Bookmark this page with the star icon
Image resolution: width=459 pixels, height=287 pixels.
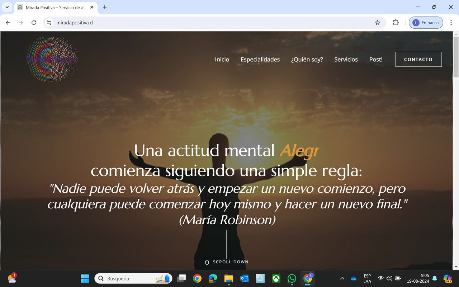tap(377, 23)
